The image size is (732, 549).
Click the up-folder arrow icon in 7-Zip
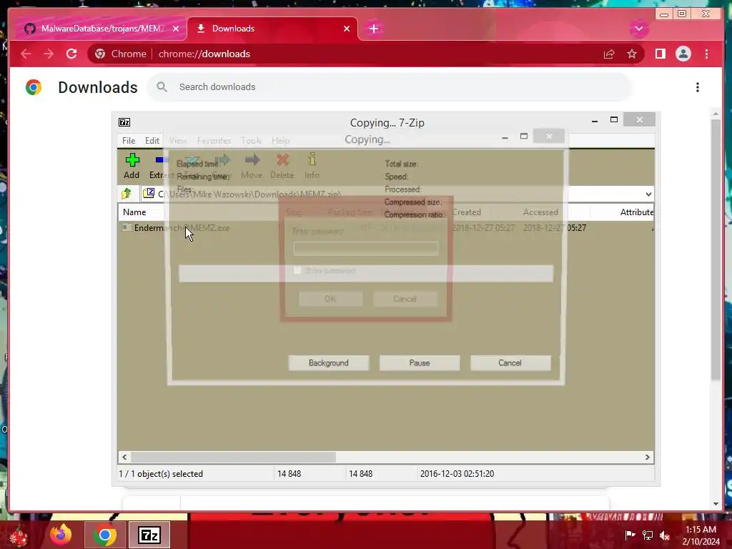[x=127, y=193]
